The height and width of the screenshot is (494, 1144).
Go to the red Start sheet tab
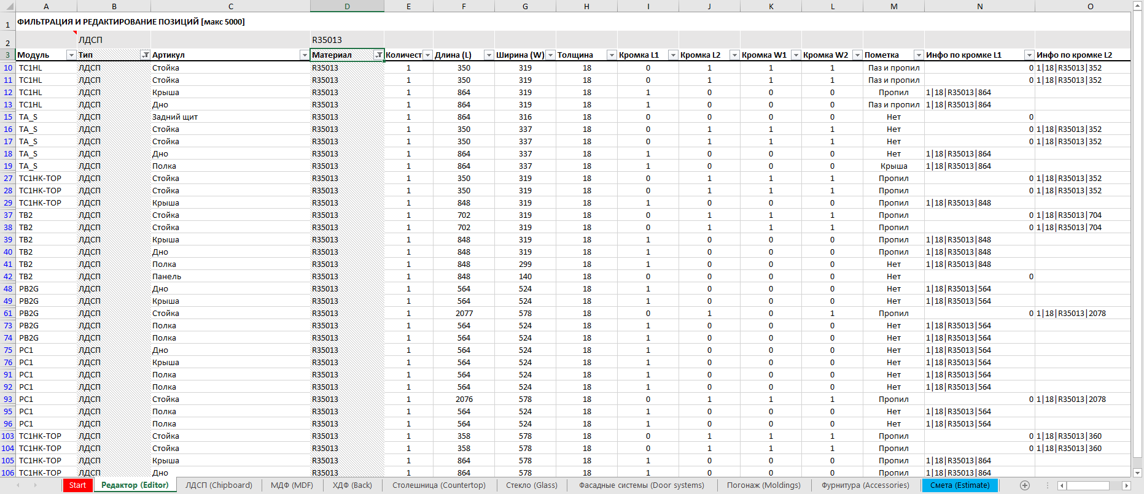tap(77, 485)
